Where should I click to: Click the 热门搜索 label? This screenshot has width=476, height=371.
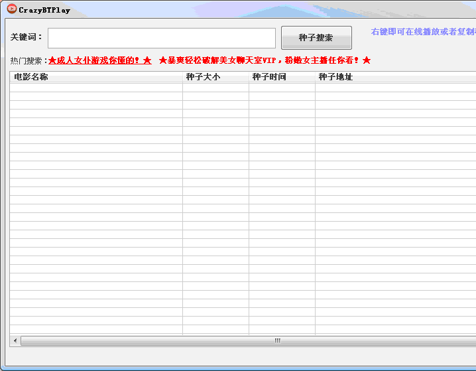pyautogui.click(x=29, y=60)
